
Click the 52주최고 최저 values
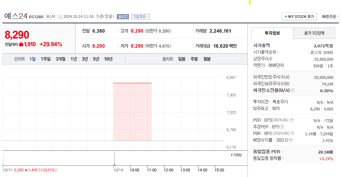click(322, 109)
